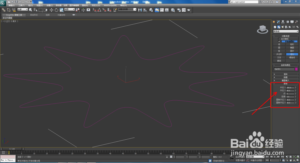This screenshot has height=163, width=300.
Task: Click the 半径 1 value field
Action: (290, 87)
